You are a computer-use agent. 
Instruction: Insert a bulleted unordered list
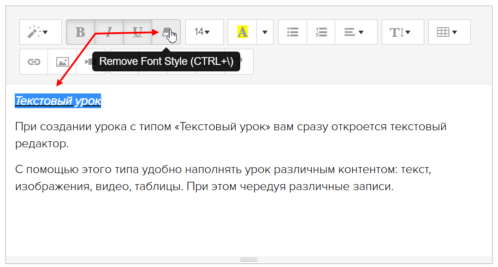pos(292,32)
